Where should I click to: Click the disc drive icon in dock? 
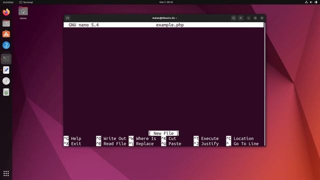point(6,81)
